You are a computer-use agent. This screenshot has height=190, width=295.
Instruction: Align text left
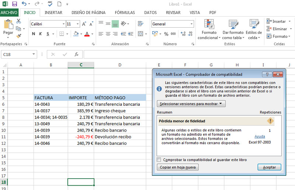101,34
